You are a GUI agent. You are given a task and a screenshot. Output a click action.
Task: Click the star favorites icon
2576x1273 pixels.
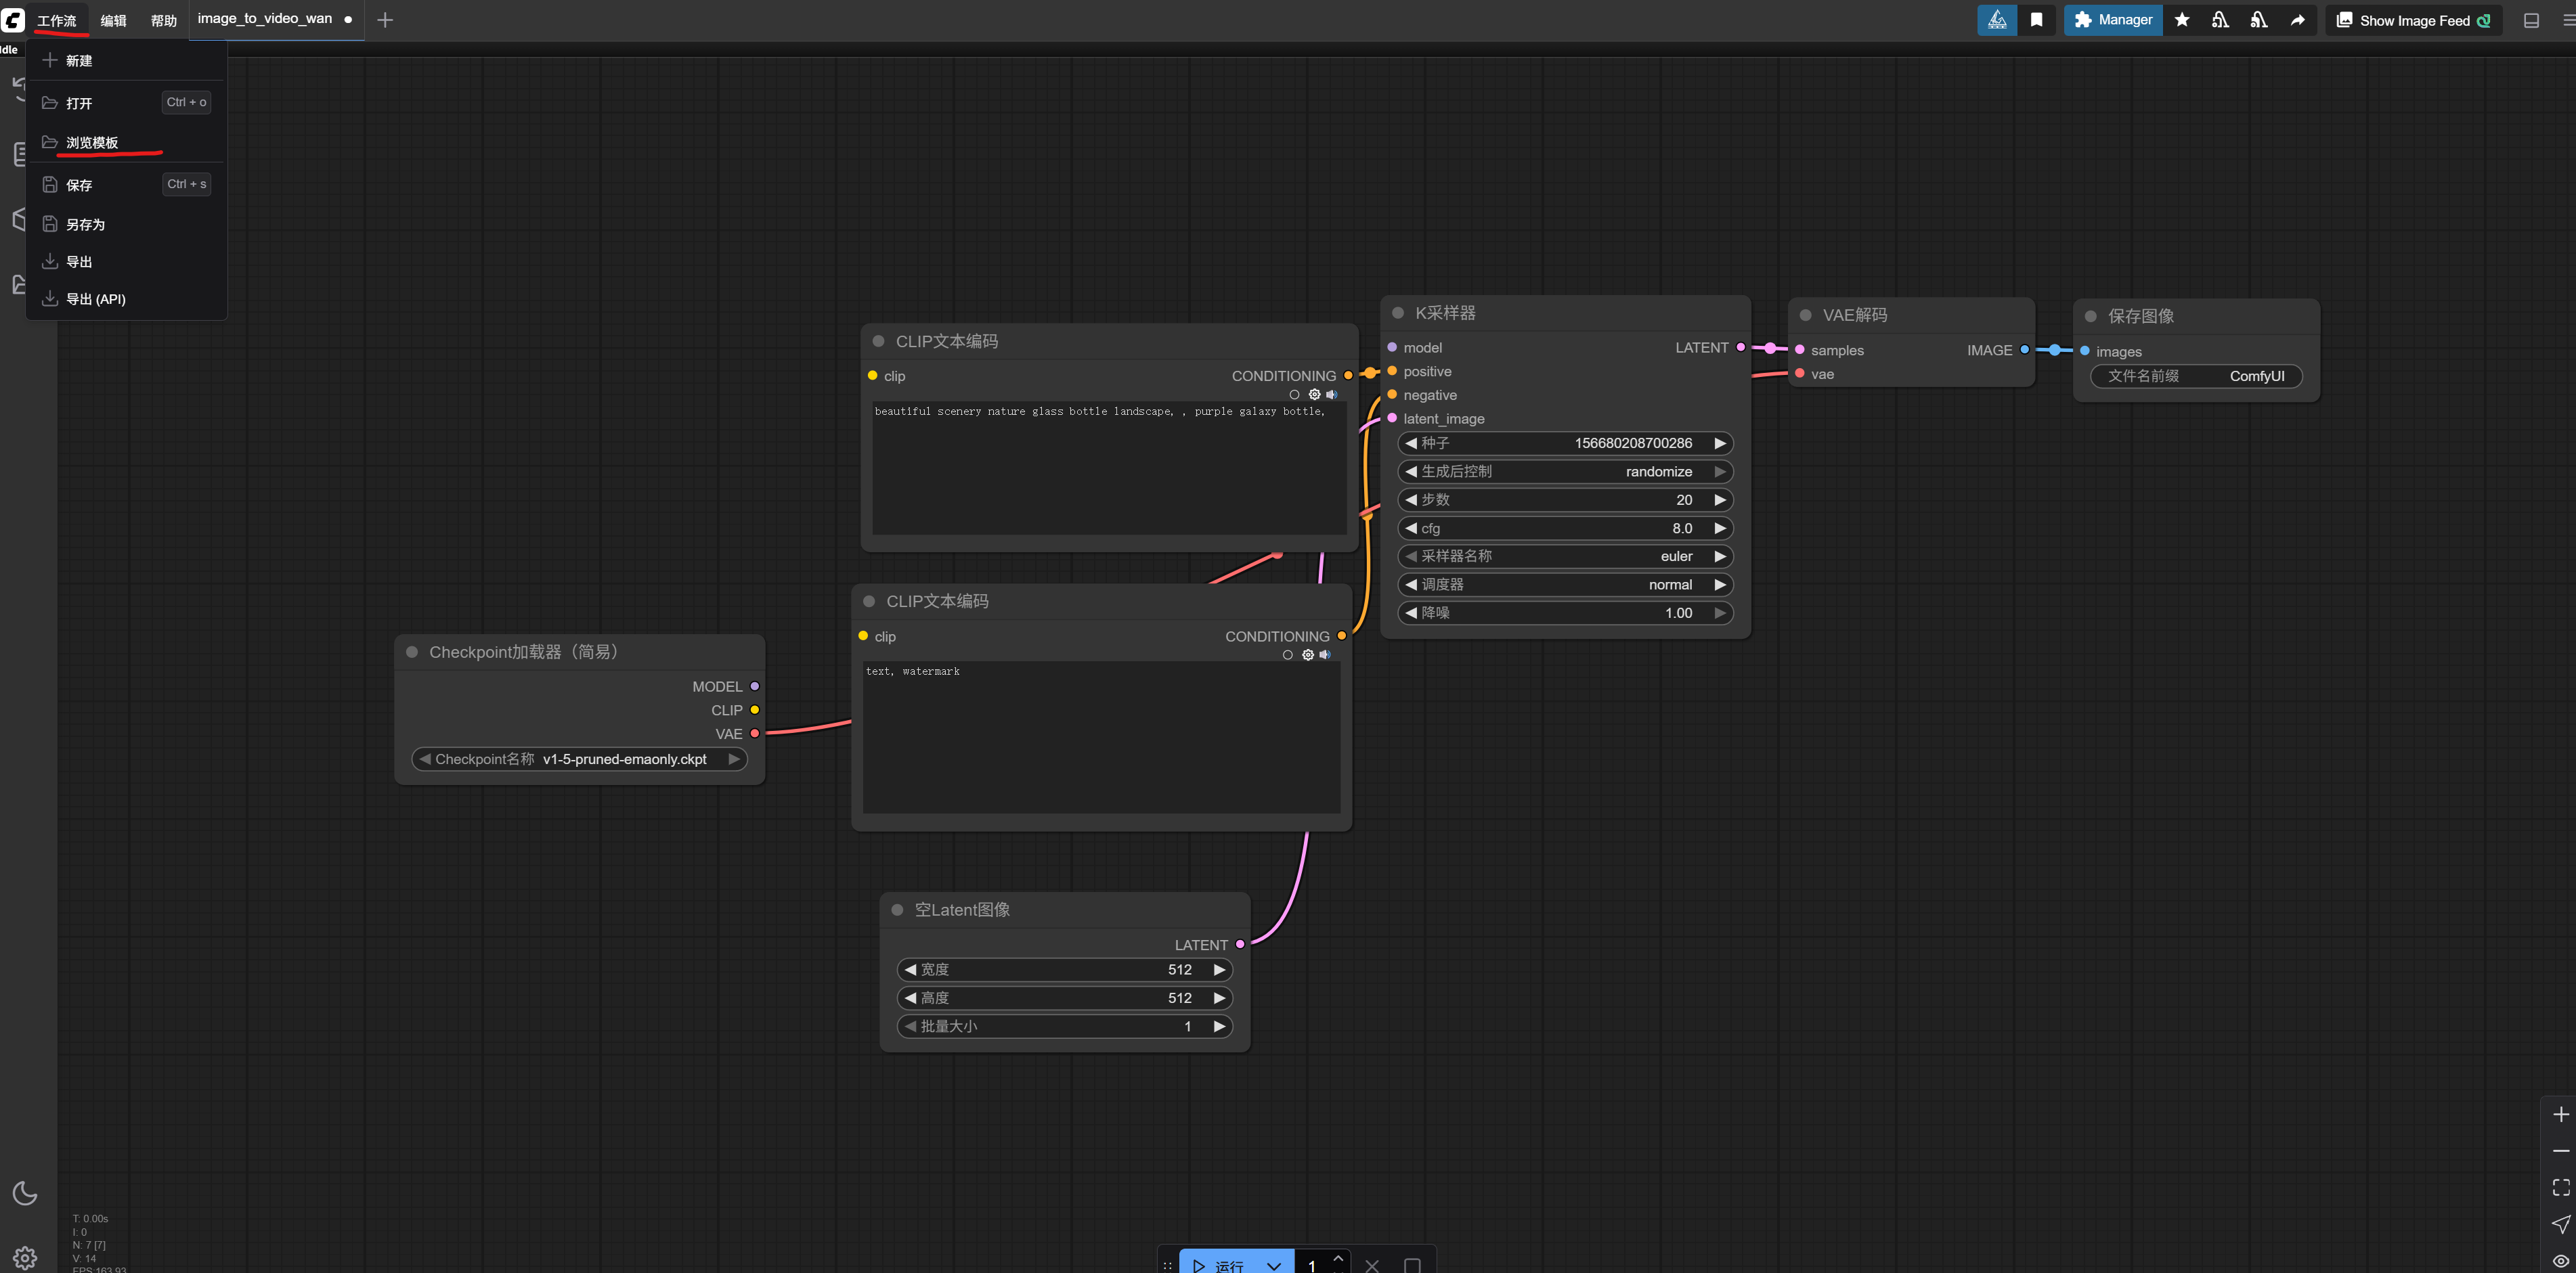[2182, 20]
